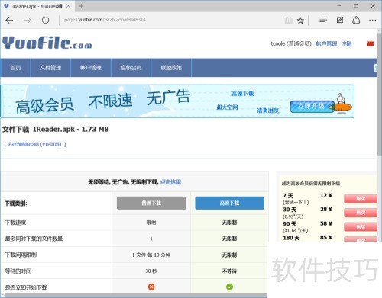Click the 帐户管理 link beside username

click(326, 43)
